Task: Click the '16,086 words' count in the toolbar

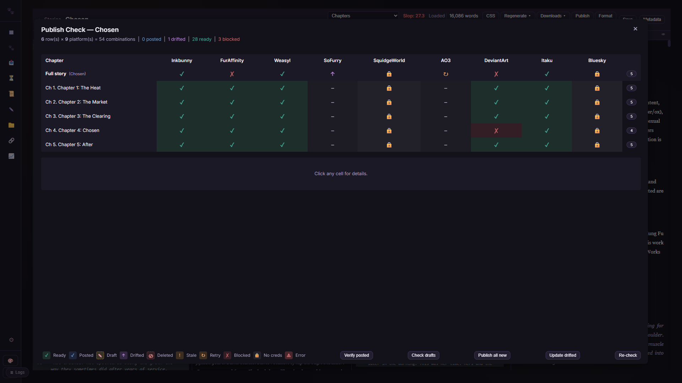Action: [x=464, y=16]
